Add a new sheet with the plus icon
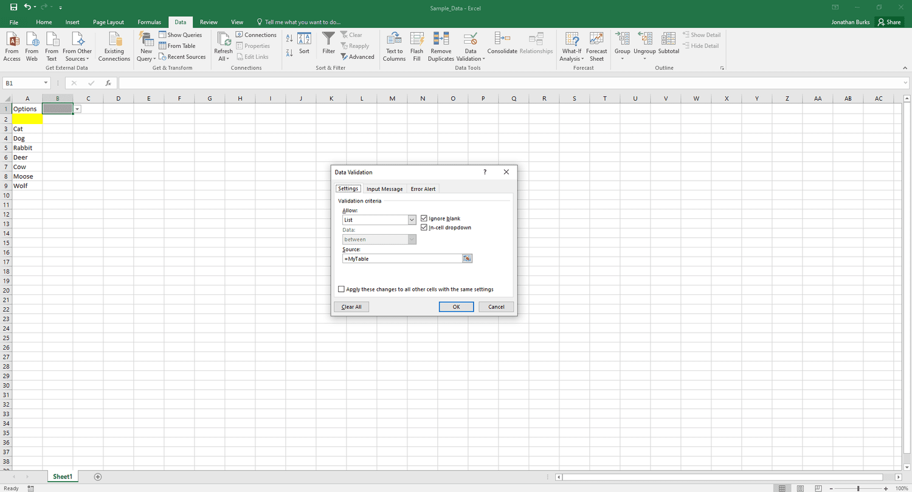The width and height of the screenshot is (912, 492). point(98,477)
